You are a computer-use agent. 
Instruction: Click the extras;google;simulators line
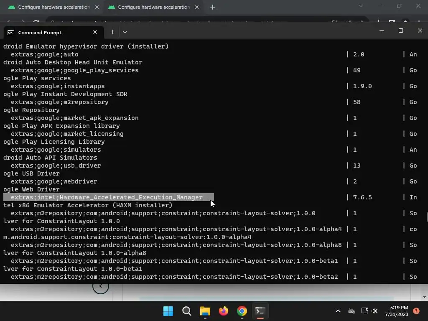tap(56, 150)
